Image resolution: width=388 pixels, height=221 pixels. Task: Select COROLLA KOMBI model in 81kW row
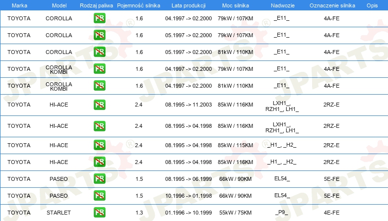click(x=59, y=86)
